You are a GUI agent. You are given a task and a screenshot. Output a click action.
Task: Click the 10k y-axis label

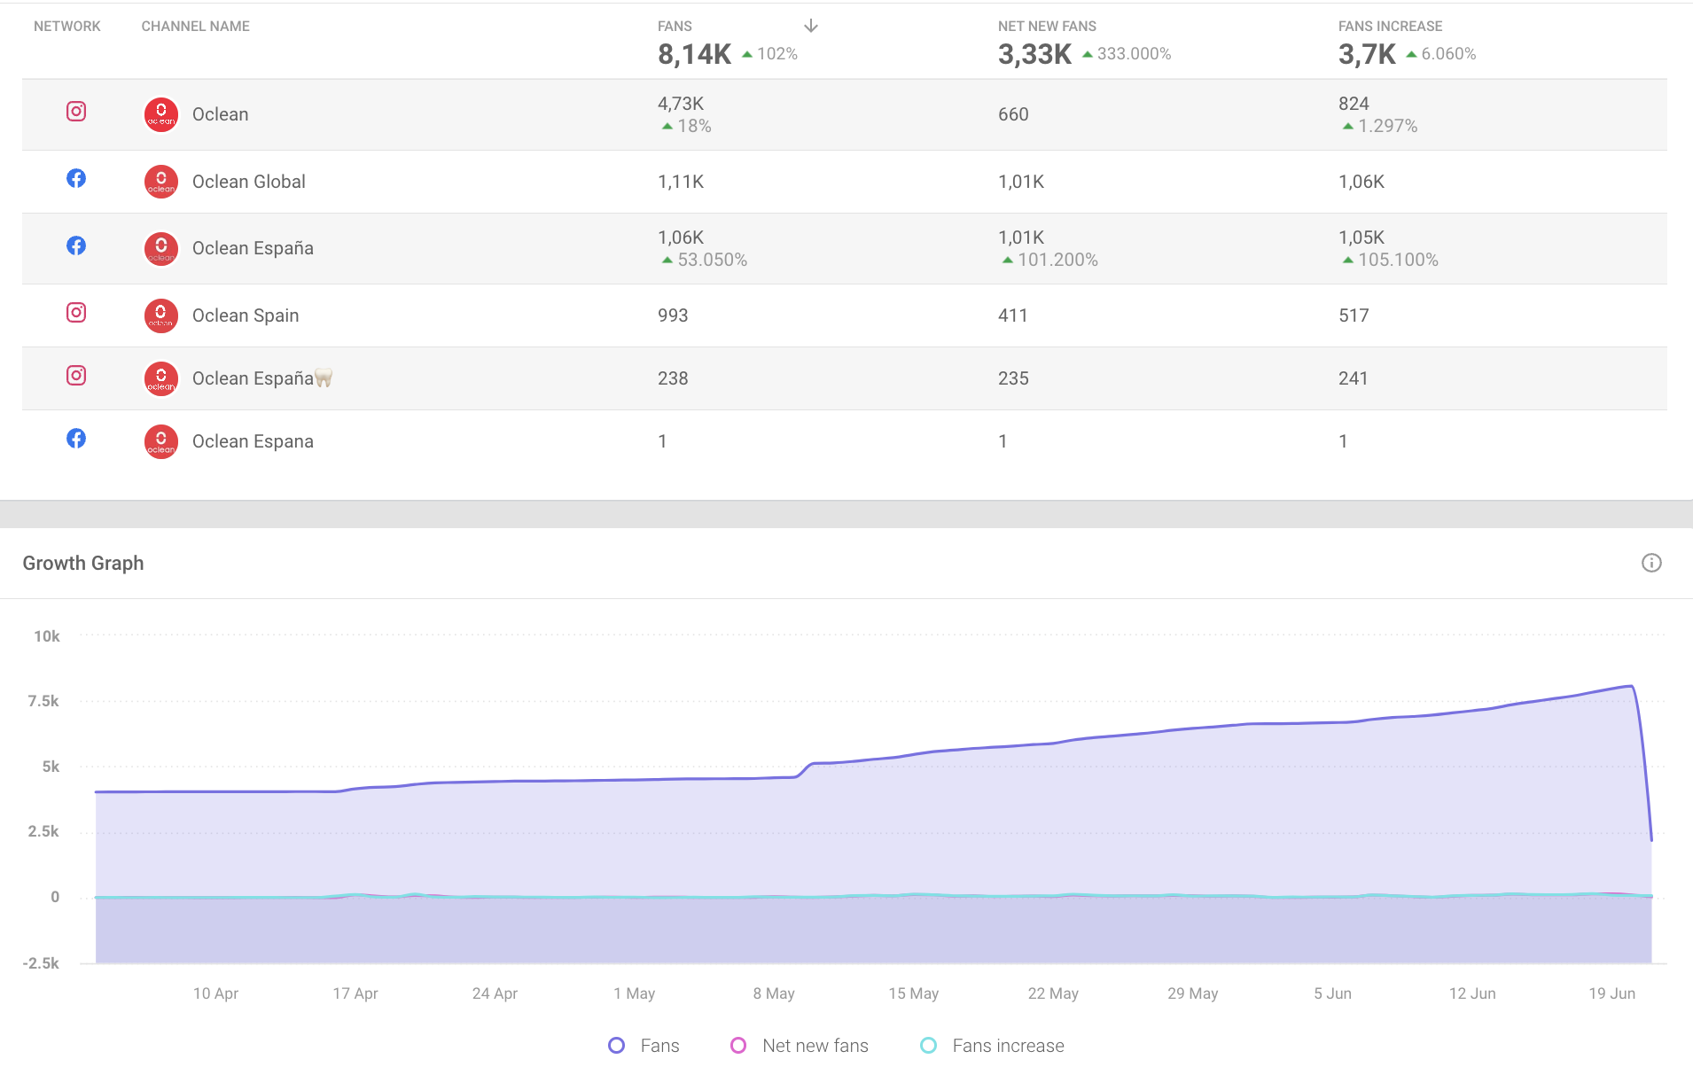[47, 636]
